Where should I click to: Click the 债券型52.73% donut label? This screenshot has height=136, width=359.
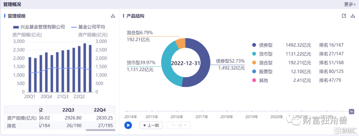pyautogui.click(x=230, y=61)
